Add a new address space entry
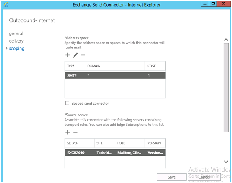 pyautogui.click(x=68, y=55)
